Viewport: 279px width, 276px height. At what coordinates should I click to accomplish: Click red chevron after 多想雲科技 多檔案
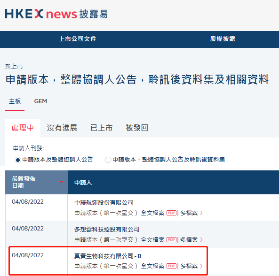201,239
